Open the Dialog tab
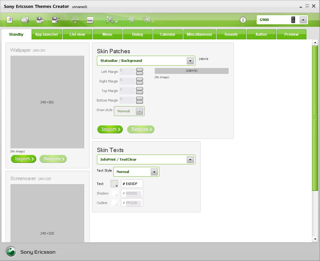This screenshot has height=261, width=320. (x=138, y=34)
